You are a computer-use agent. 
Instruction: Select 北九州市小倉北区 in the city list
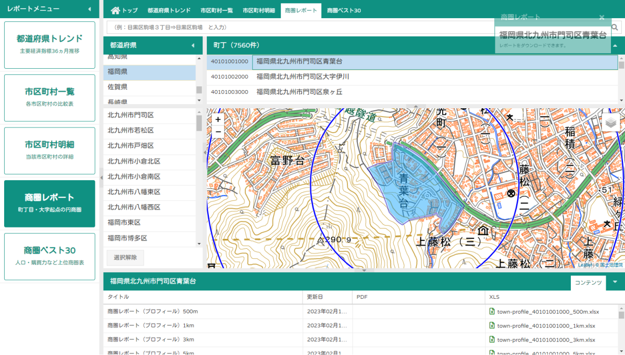[x=149, y=161]
